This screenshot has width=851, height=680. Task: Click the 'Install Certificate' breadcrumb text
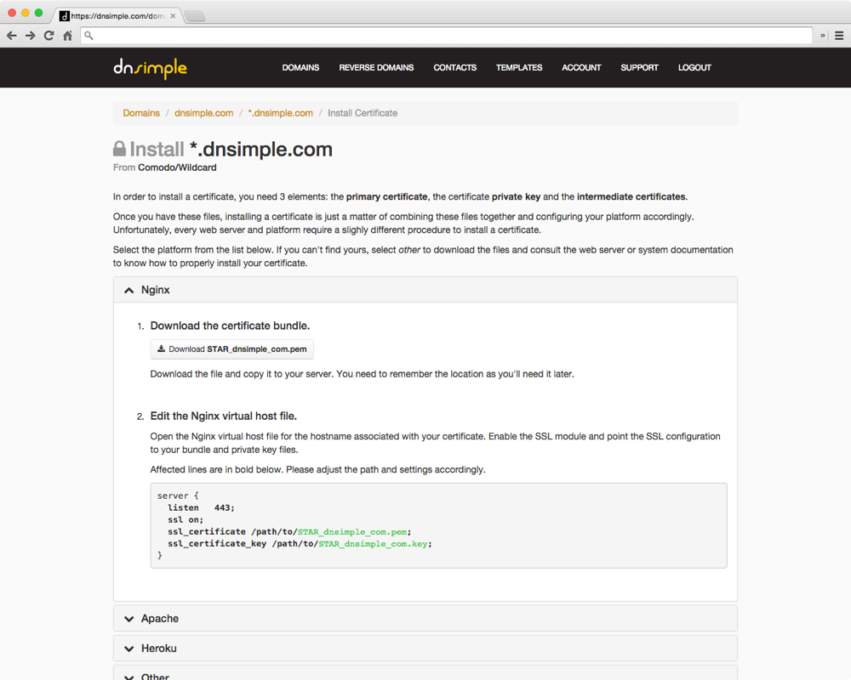tap(363, 113)
